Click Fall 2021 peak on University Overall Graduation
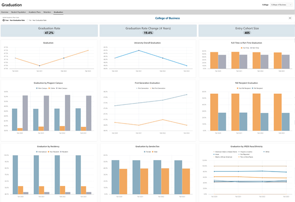295x202 pixels. [x=139, y=50]
